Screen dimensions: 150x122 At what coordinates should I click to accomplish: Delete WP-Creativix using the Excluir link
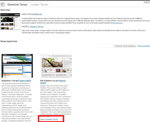click(x=56, y=119)
